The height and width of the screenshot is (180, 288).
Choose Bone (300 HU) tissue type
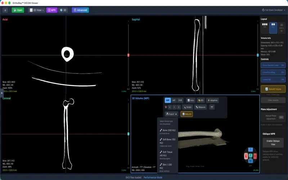pyautogui.click(x=167, y=132)
